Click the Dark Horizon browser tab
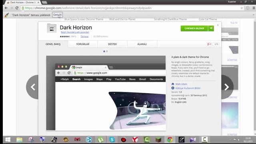Screen dimensions: 256x144 (x=22, y=2)
